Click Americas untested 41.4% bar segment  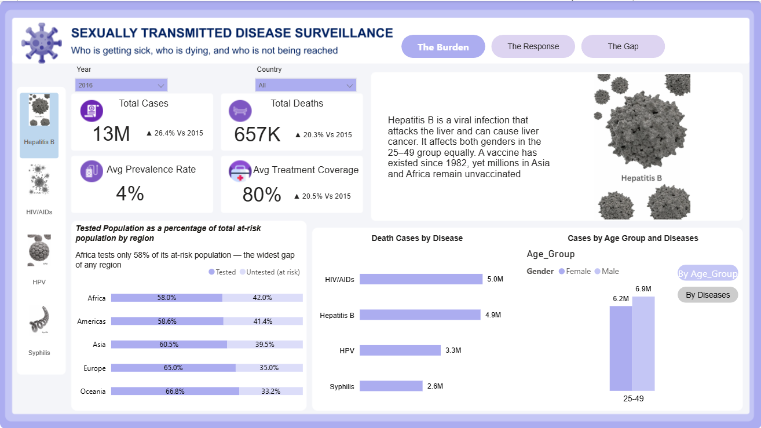263,321
